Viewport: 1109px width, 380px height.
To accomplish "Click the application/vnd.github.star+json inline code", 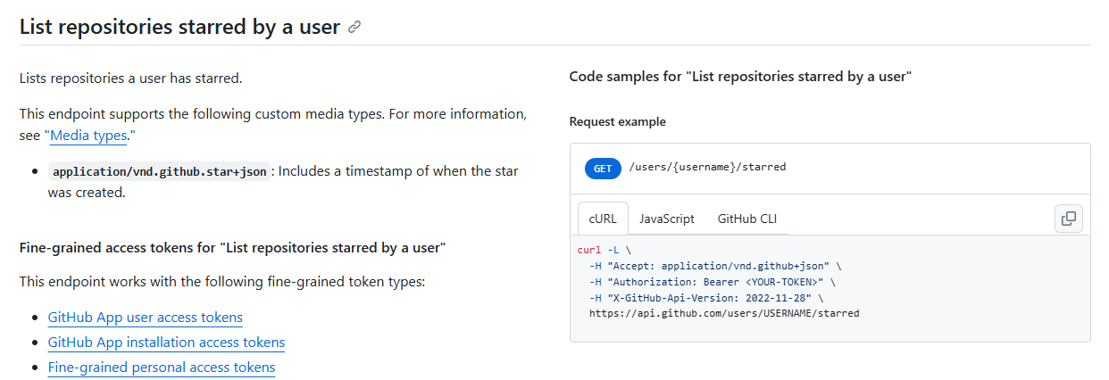I will pyautogui.click(x=160, y=171).
